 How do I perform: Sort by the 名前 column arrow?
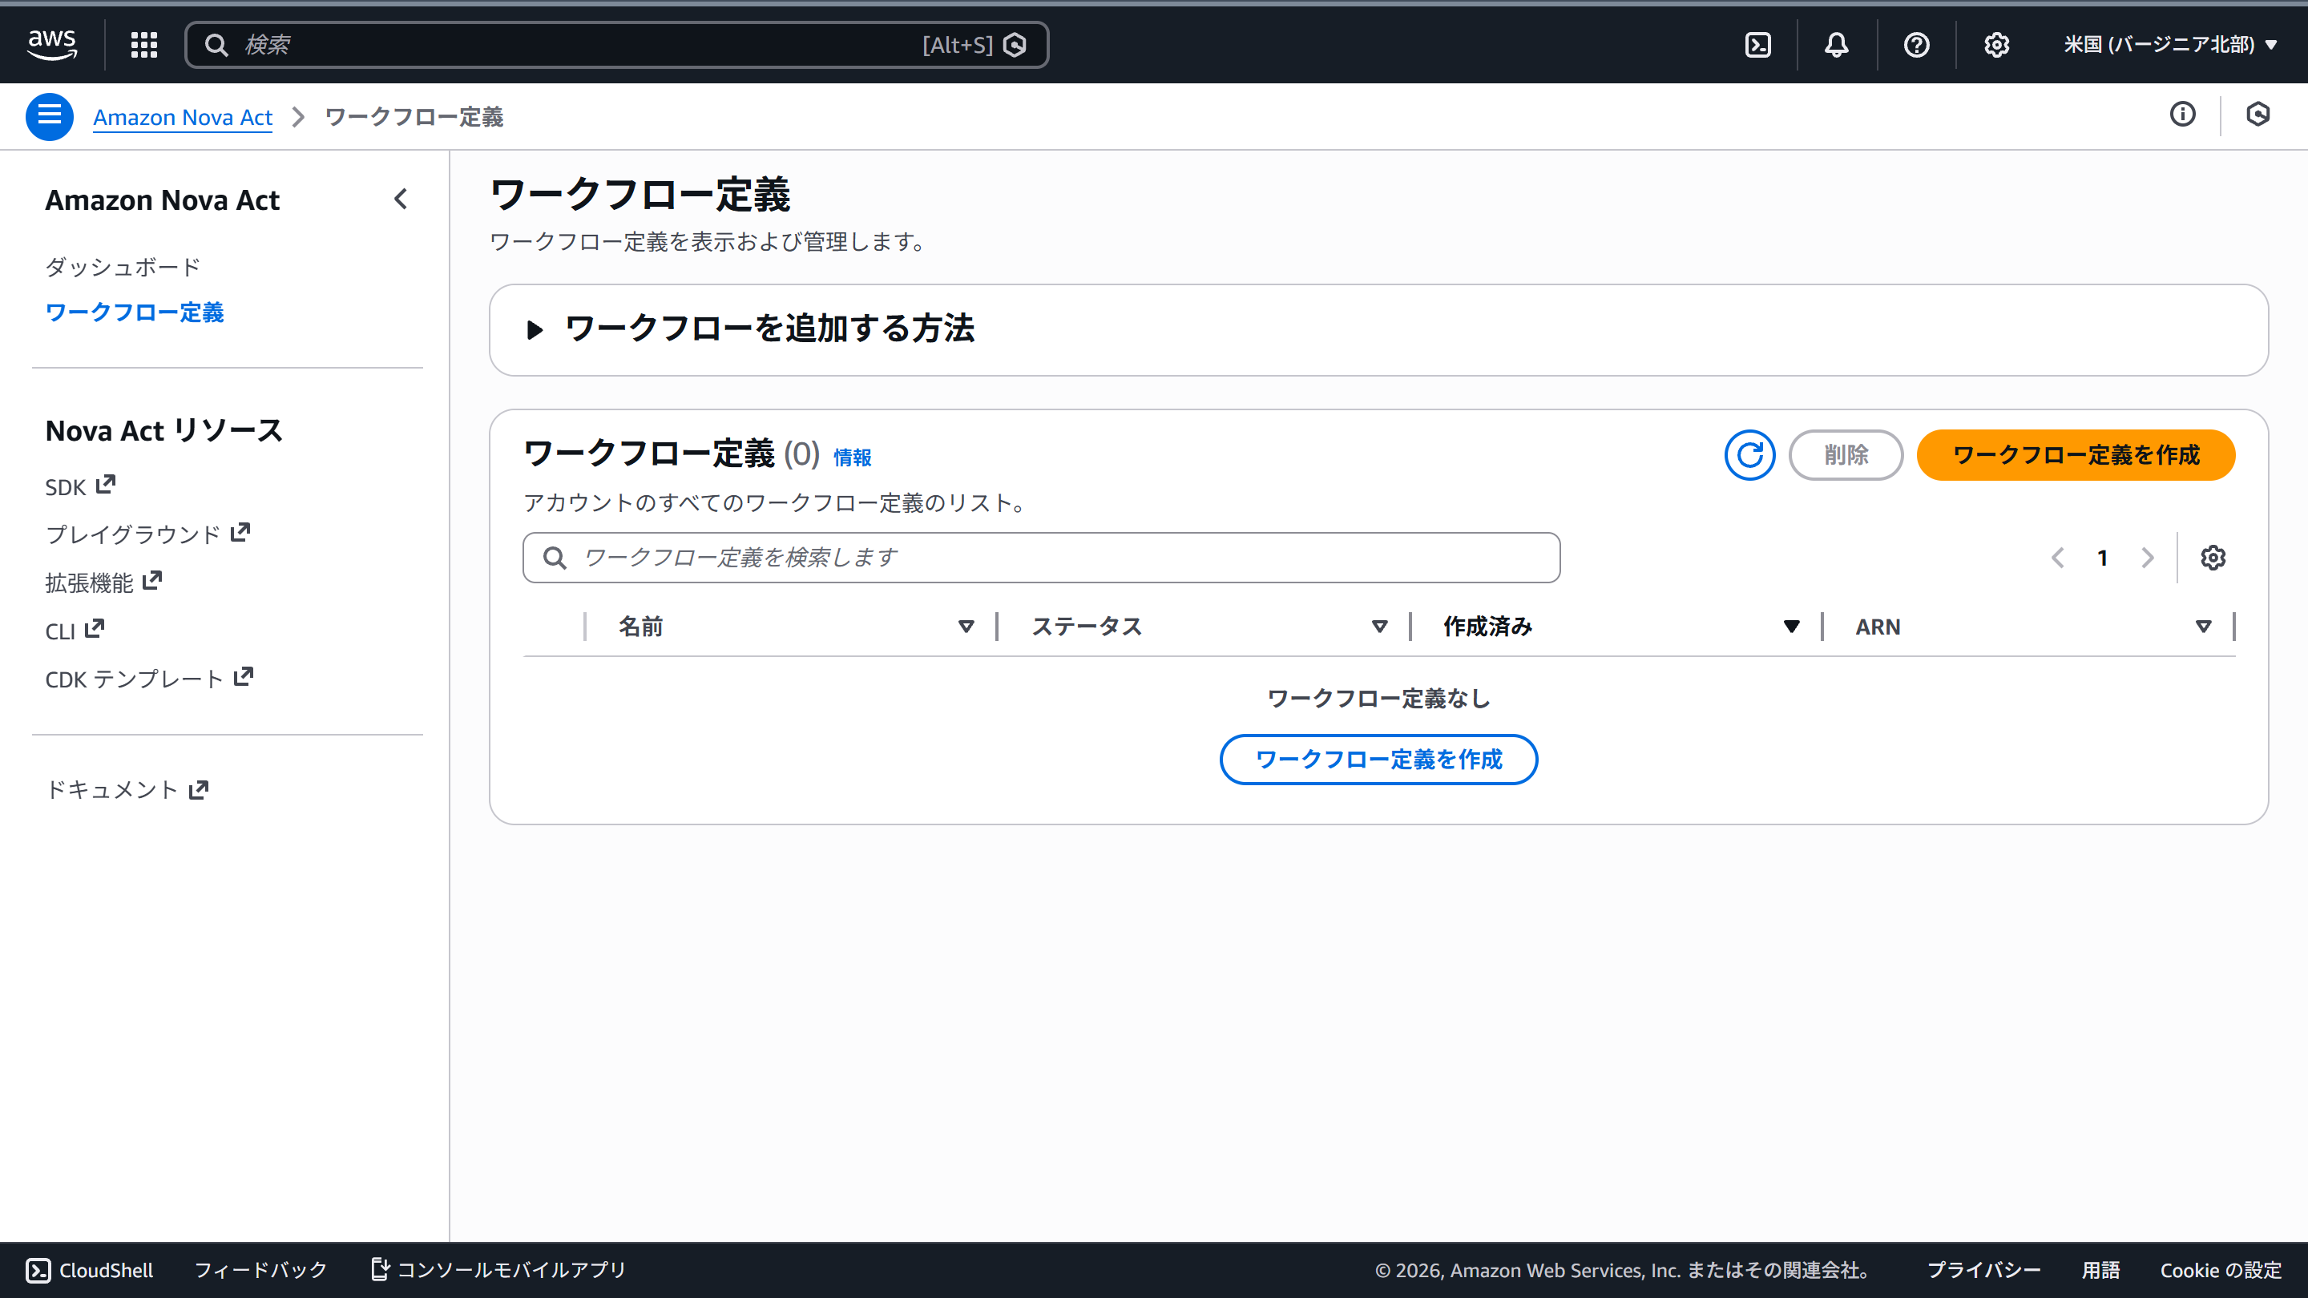point(966,627)
